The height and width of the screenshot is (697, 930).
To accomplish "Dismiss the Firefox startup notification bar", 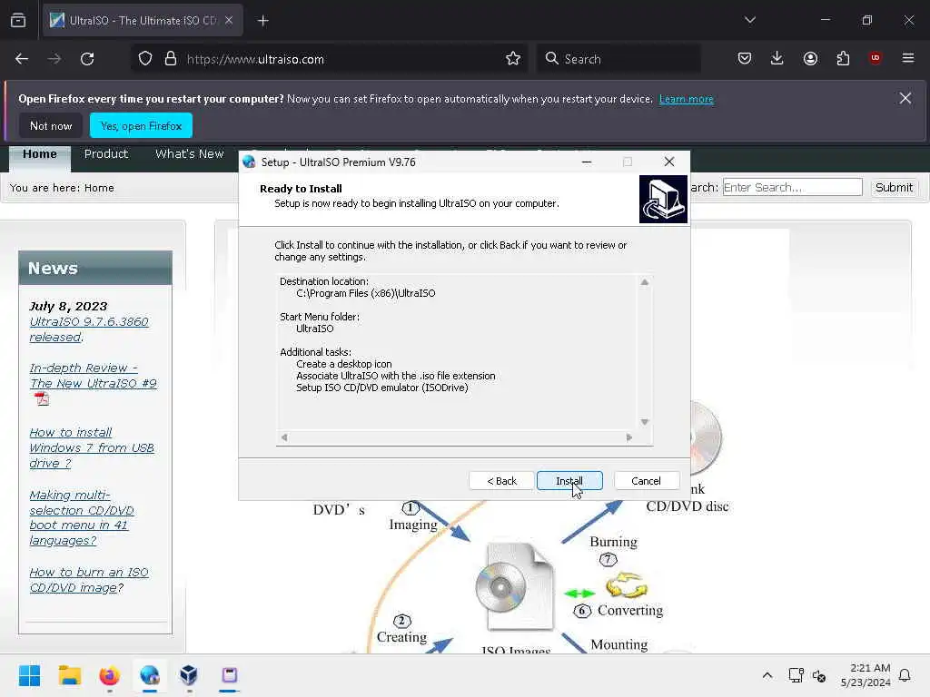I will [905, 98].
